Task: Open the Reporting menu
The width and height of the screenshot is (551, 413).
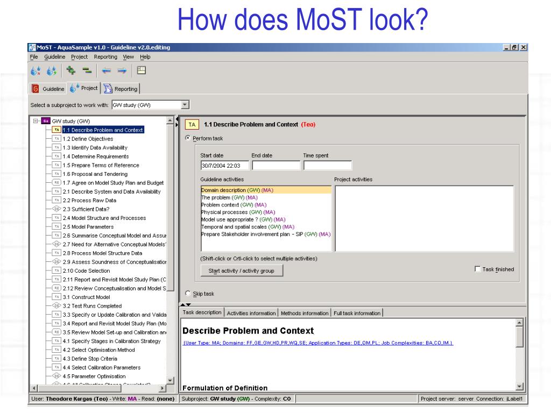Action: point(105,56)
